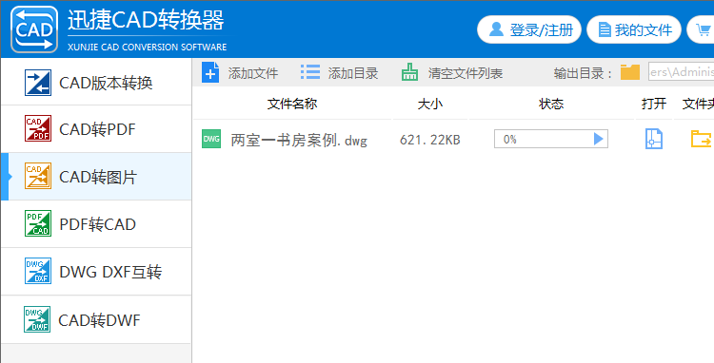
Task: Select CAD转图片 sidebar item
Action: pos(96,177)
